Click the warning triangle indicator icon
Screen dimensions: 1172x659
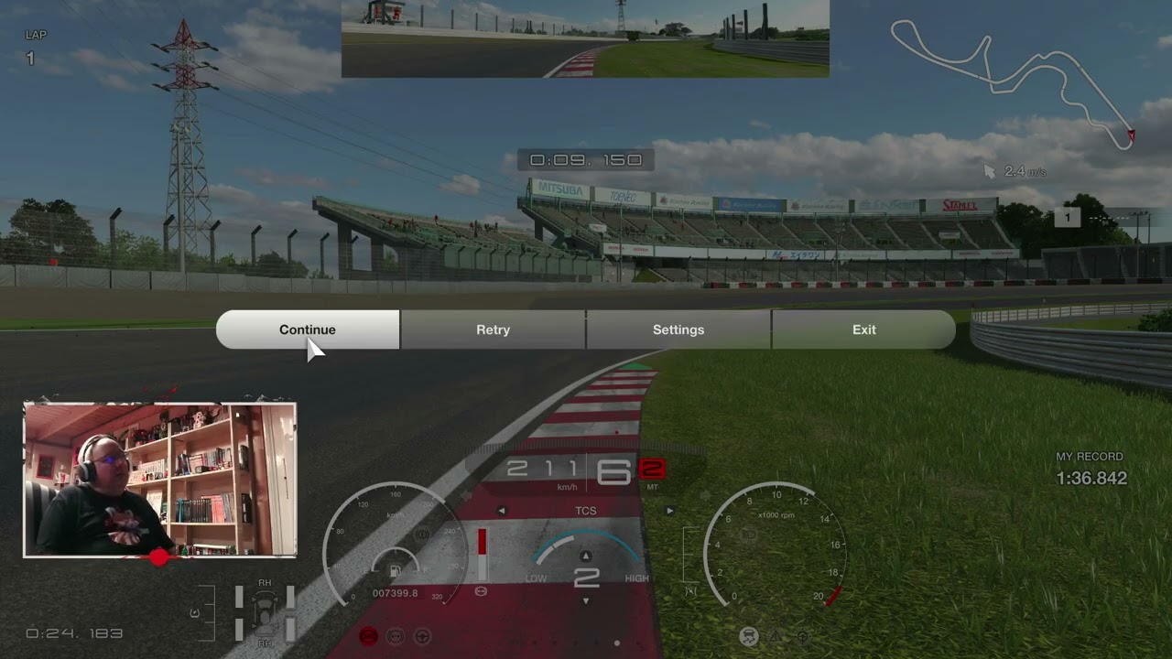[776, 636]
